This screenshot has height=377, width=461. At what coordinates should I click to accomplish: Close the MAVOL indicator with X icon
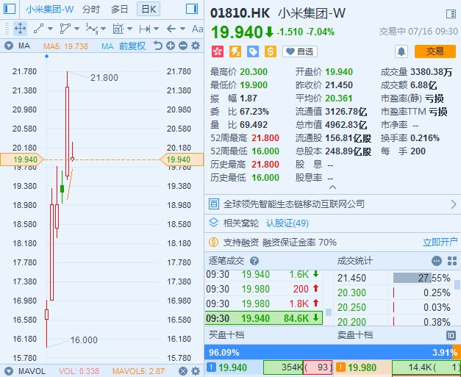(x=183, y=371)
